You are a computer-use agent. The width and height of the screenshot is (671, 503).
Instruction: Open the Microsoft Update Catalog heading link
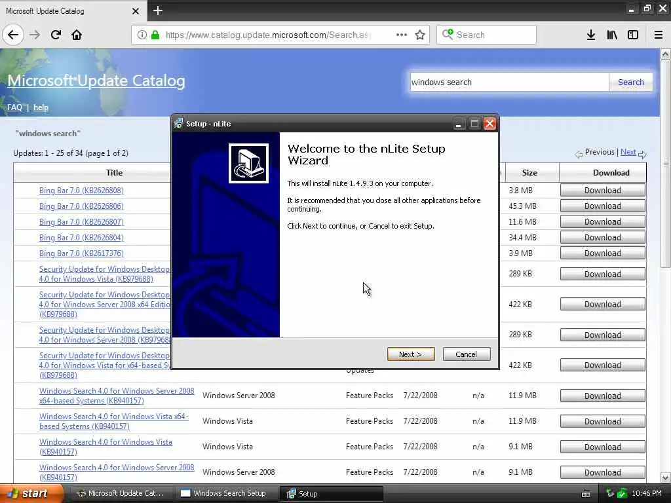tap(96, 81)
